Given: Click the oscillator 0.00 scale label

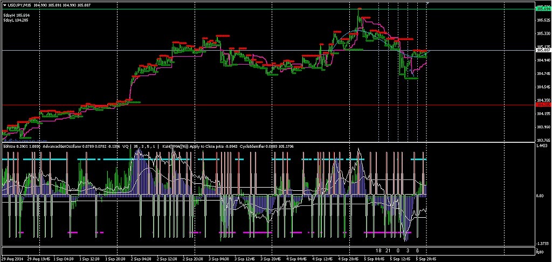Looking at the screenshot, I should [541, 196].
